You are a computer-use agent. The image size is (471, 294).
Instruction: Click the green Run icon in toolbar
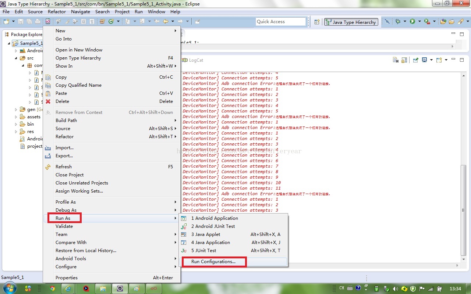coord(412,22)
